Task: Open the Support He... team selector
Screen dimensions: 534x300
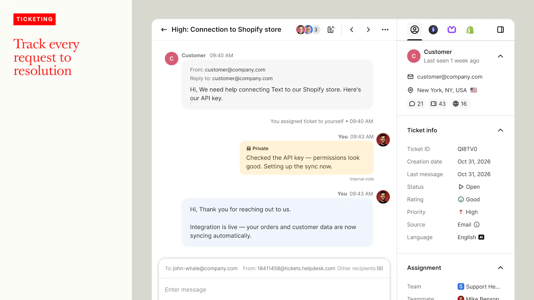Action: 479,287
